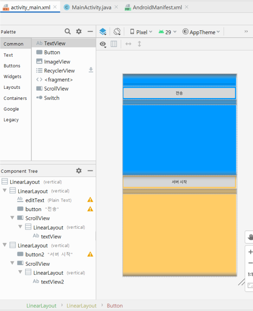
Task: Pick Button in the palette
Action: [x=64, y=52]
